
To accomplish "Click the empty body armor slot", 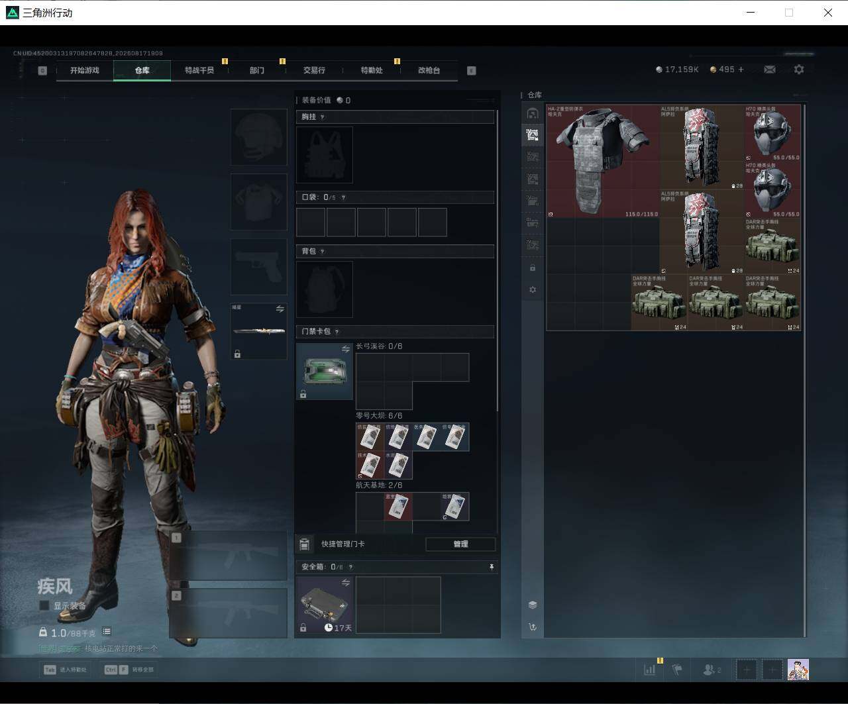I will point(259,202).
